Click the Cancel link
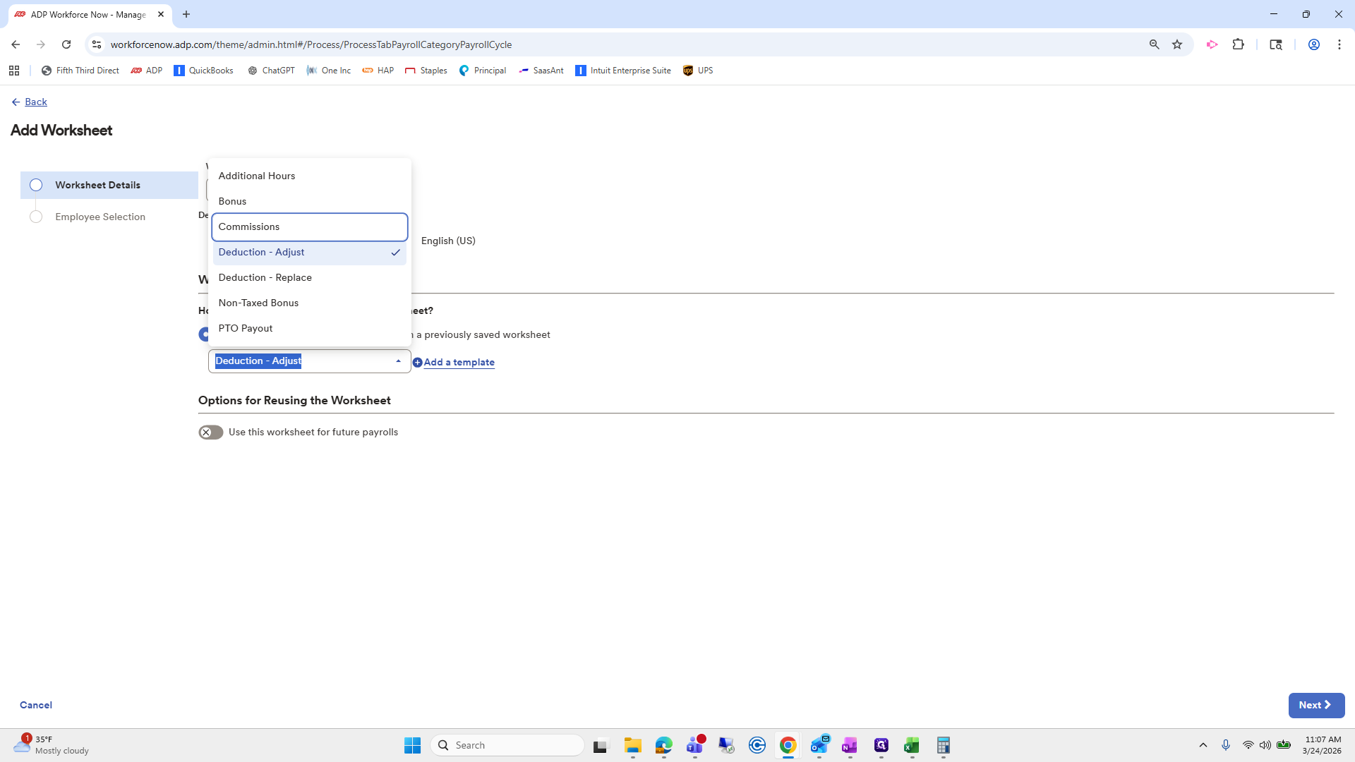Screen dimensions: 1355x762 click(x=36, y=706)
